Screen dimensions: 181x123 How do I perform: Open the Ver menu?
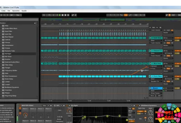[9, 11]
